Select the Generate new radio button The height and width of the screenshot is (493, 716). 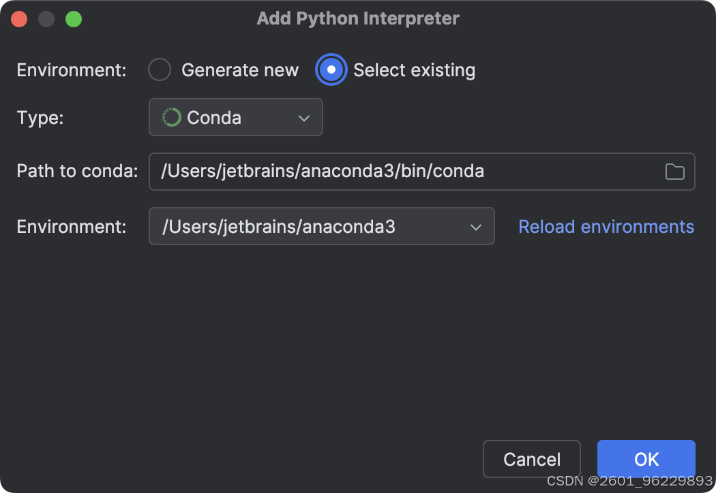pos(160,69)
